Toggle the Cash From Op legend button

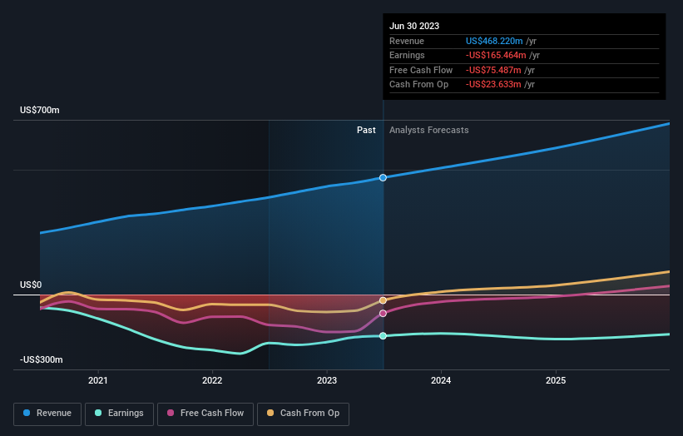303,414
